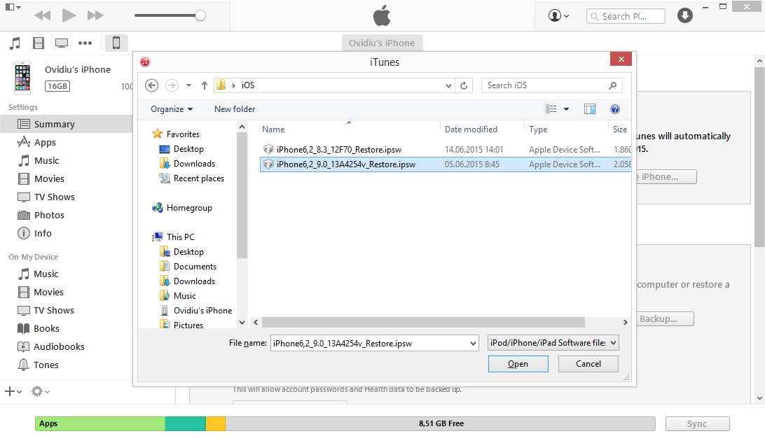Screen dimensions: 765x443
Task: Open the Music library icon
Action: (15, 43)
